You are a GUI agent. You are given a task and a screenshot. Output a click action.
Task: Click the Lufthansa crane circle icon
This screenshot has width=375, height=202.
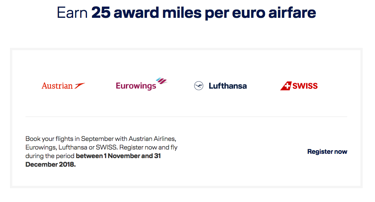[199, 86]
